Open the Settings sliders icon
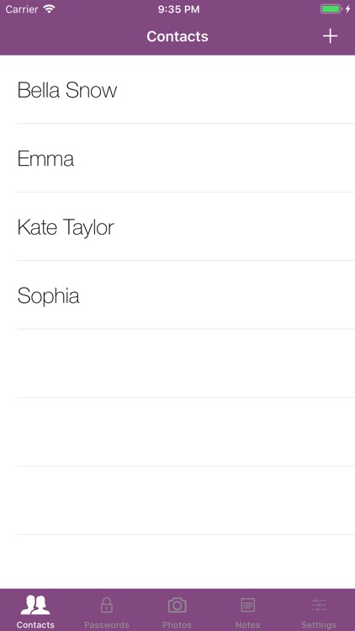Viewport: 355px width, 631px height. pyautogui.click(x=319, y=605)
